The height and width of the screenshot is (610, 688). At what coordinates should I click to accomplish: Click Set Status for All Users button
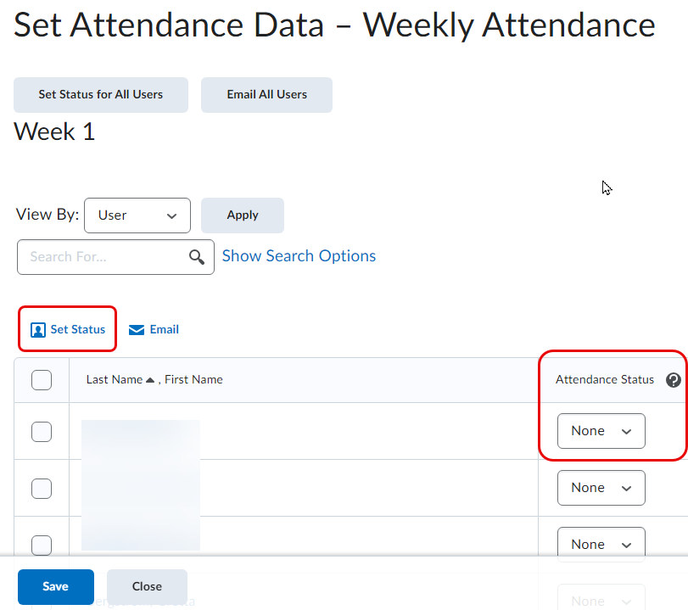(x=101, y=95)
